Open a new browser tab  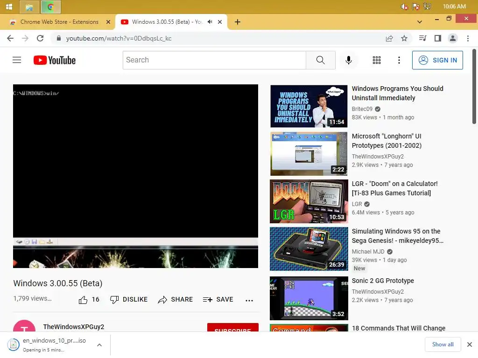pyautogui.click(x=238, y=22)
